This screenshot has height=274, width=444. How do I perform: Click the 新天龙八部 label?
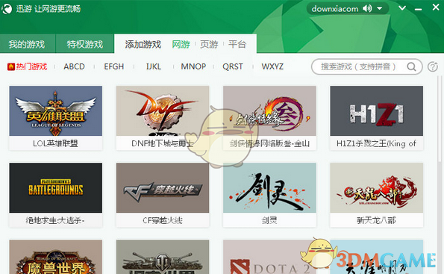(x=376, y=220)
